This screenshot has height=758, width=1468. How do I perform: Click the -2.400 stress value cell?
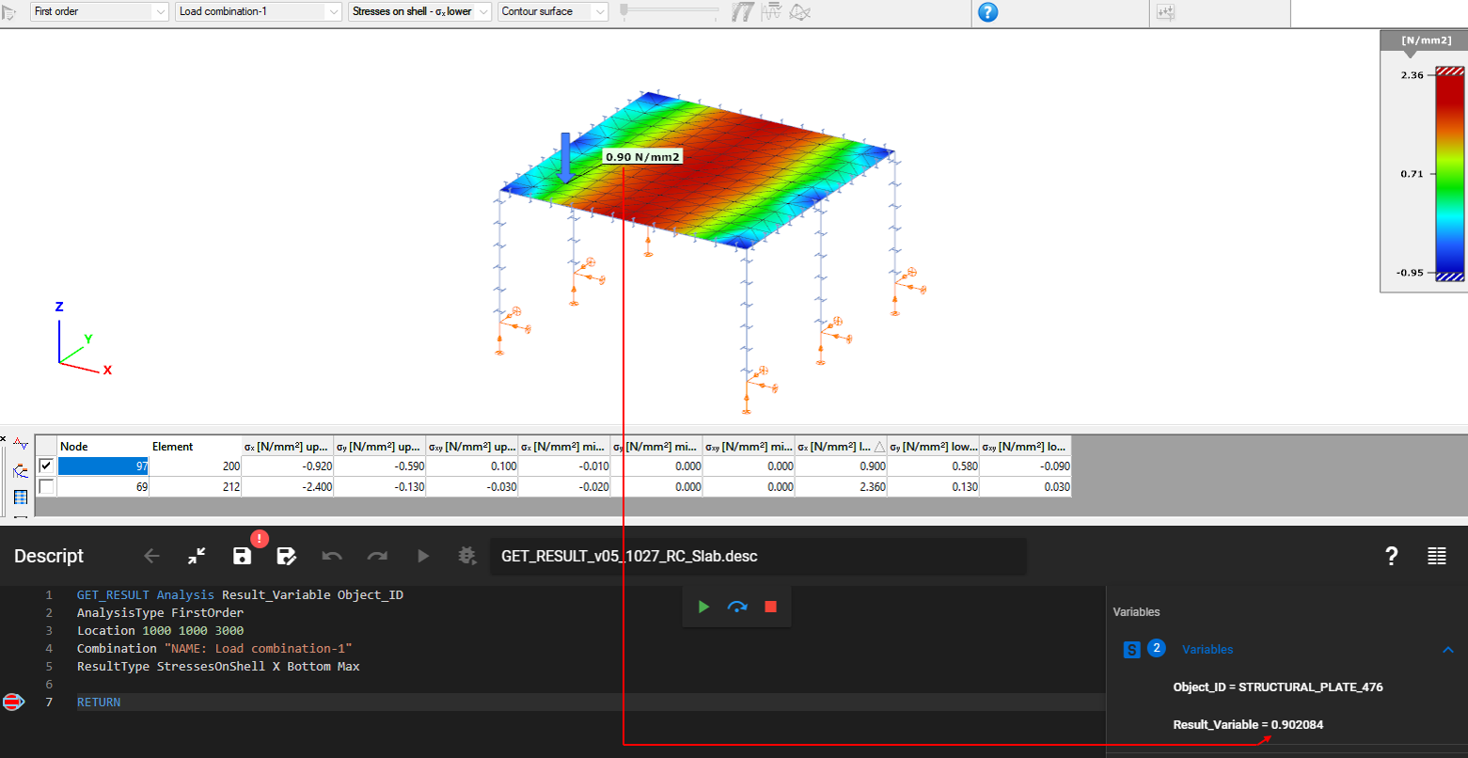tap(288, 487)
